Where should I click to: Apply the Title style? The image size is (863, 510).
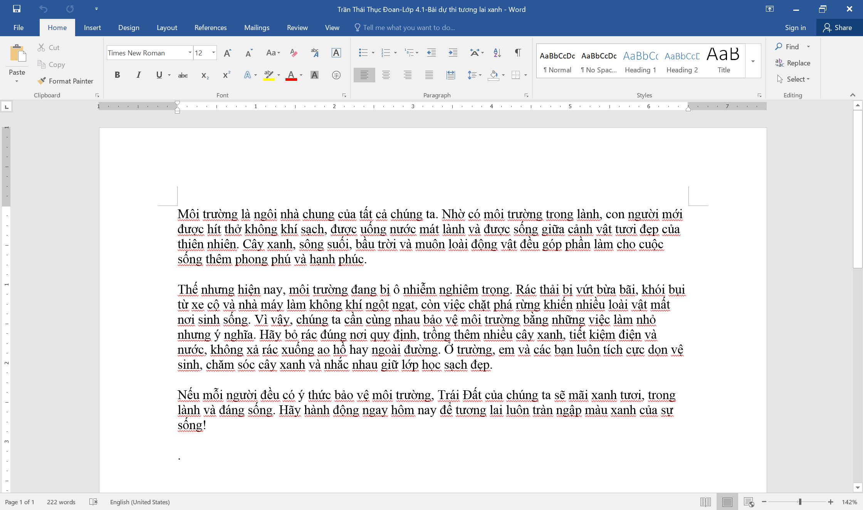(x=724, y=62)
